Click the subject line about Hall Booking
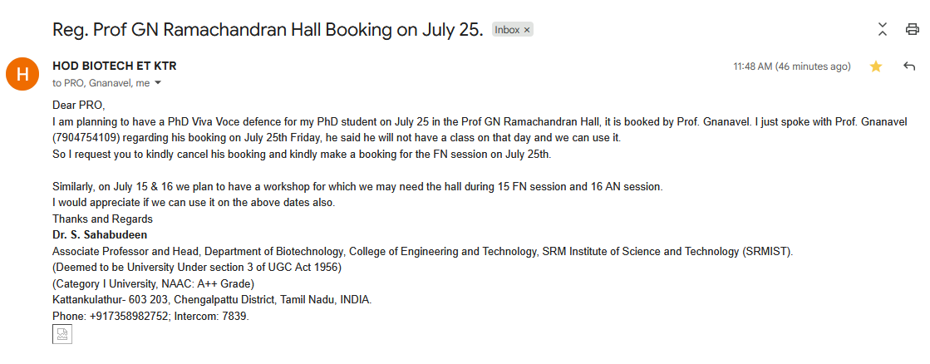930x364 pixels. [268, 29]
